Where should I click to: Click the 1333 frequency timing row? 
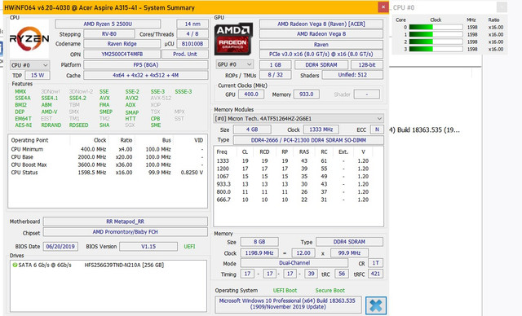coord(293,160)
